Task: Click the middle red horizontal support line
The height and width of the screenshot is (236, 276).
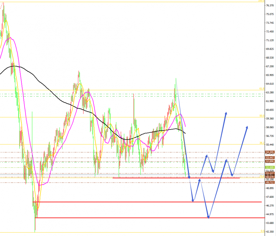Action: 147,202
